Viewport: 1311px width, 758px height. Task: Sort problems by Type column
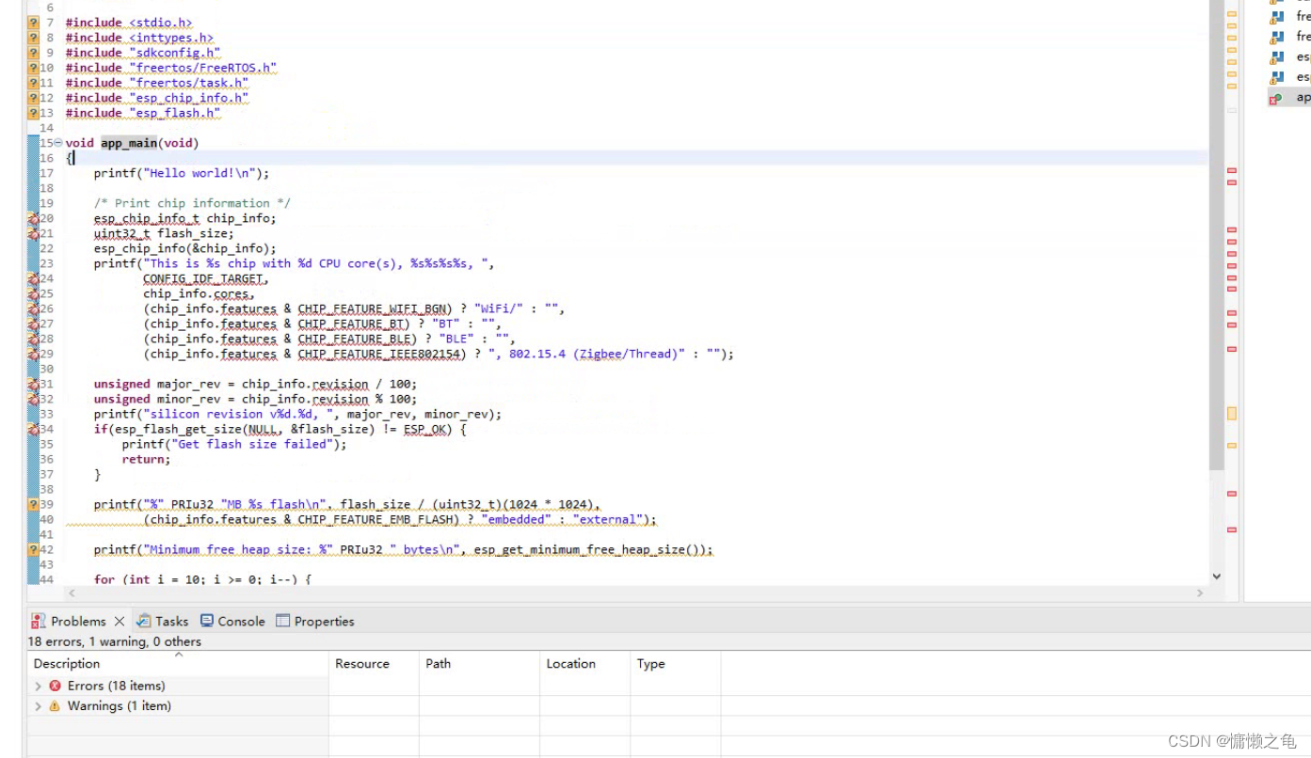675,663
